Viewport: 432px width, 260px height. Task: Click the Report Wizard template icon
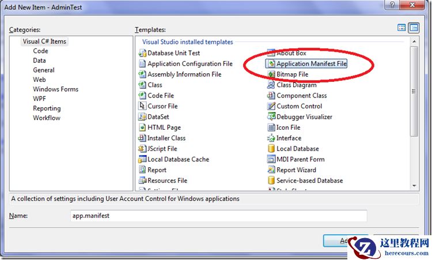pyautogui.click(x=271, y=170)
